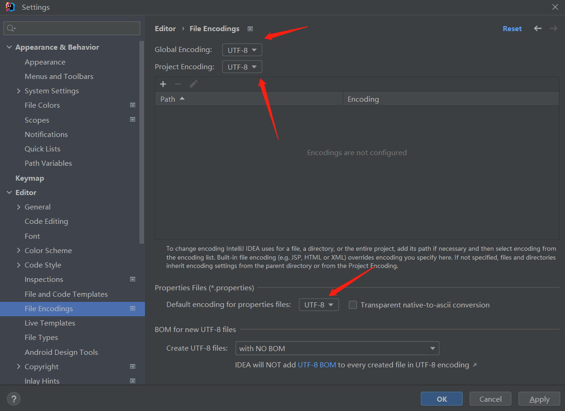The height and width of the screenshot is (411, 565).
Task: Click the add path plus icon
Action: (x=163, y=84)
